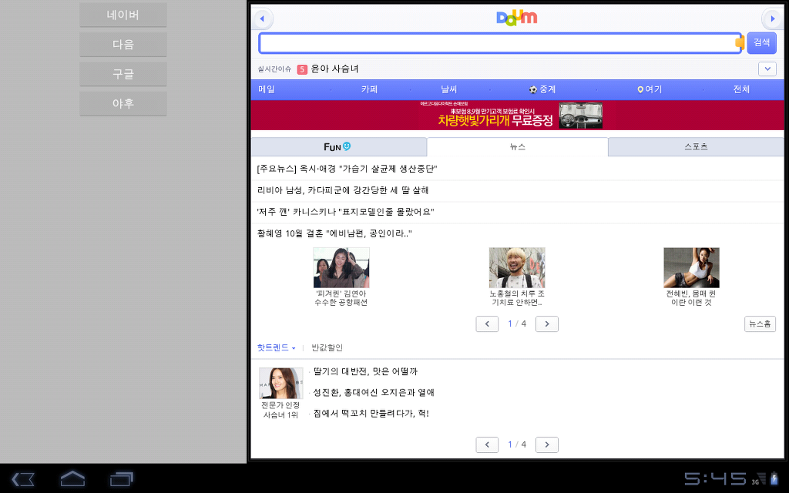The image size is (789, 493).
Task: Open headline 리비아 남성, 카다피군에
Action: click(343, 190)
